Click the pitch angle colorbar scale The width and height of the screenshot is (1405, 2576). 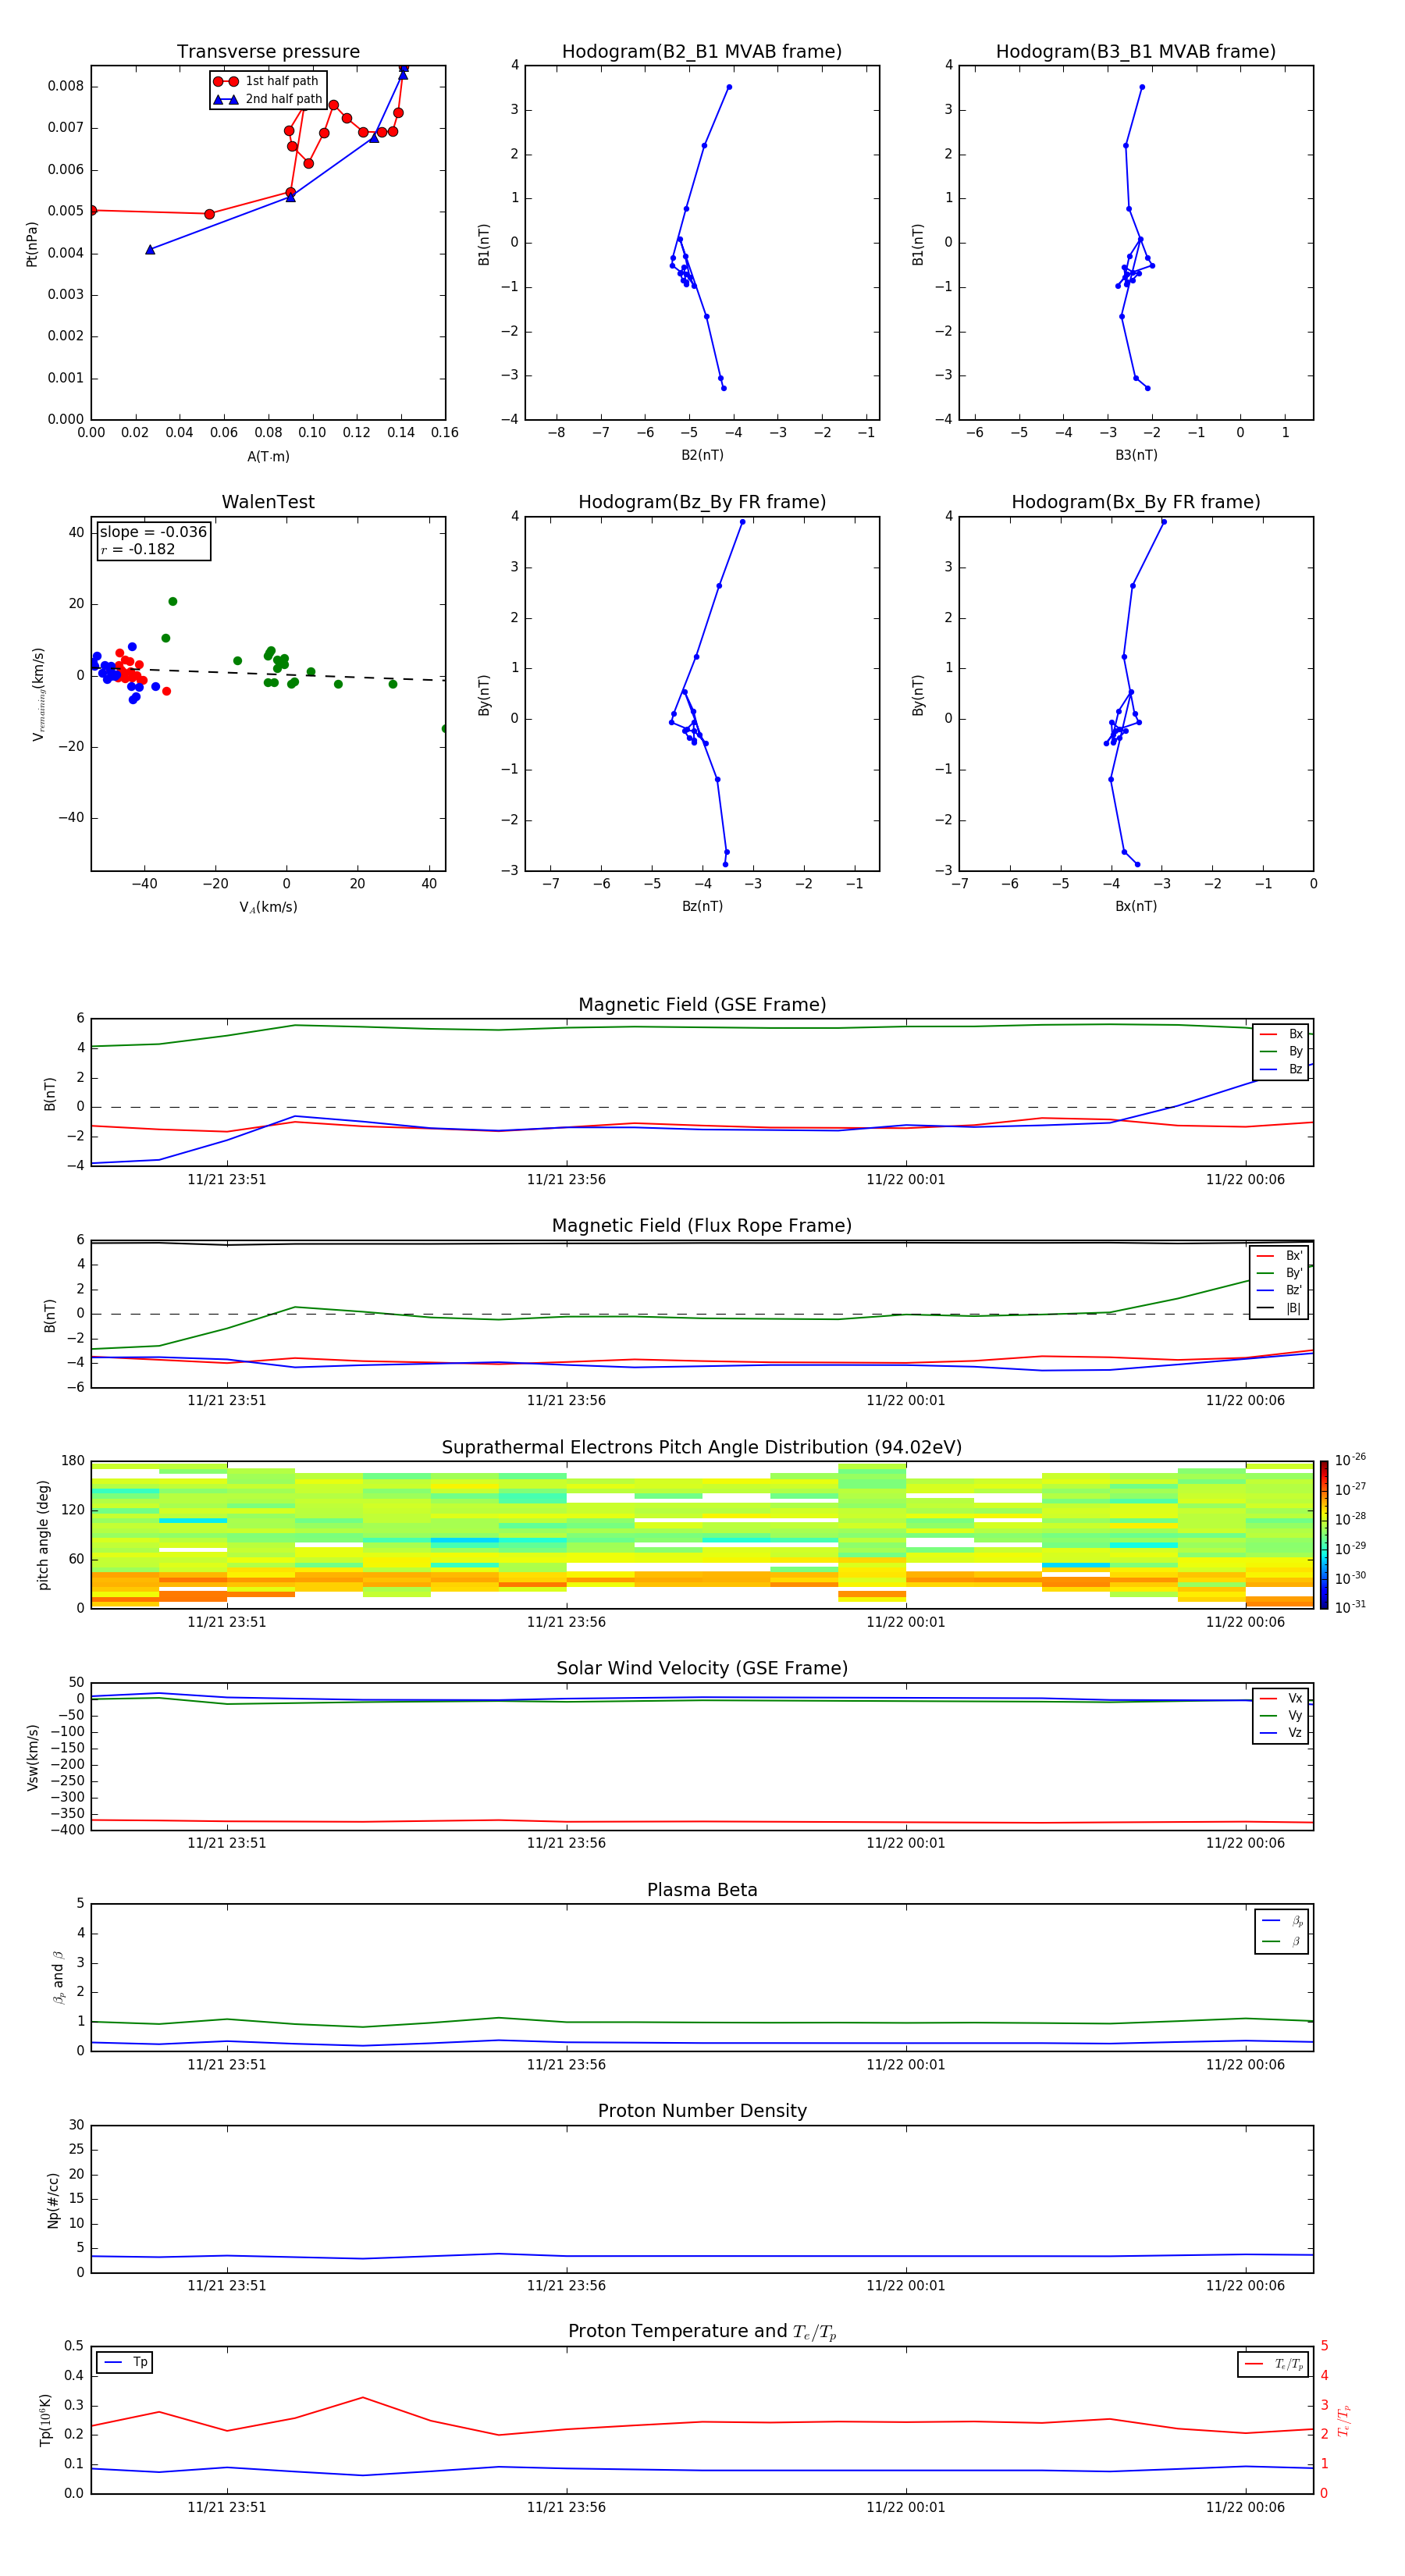(1324, 1535)
